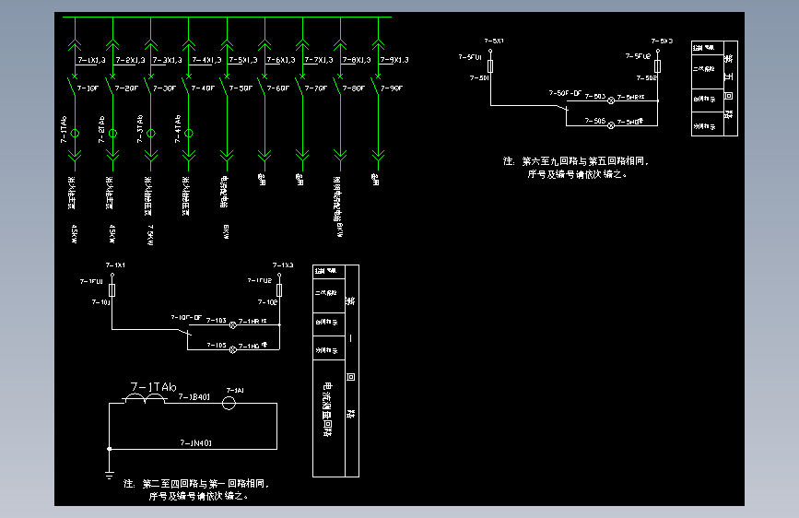
Task: Click the 7-7X1,3 terminal label
Action: (x=319, y=60)
